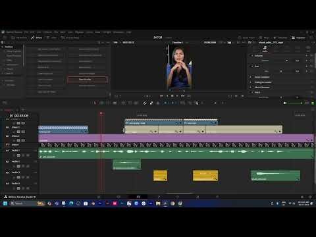Mute the Audio 1 track
The image size is (316, 237).
coord(28,155)
